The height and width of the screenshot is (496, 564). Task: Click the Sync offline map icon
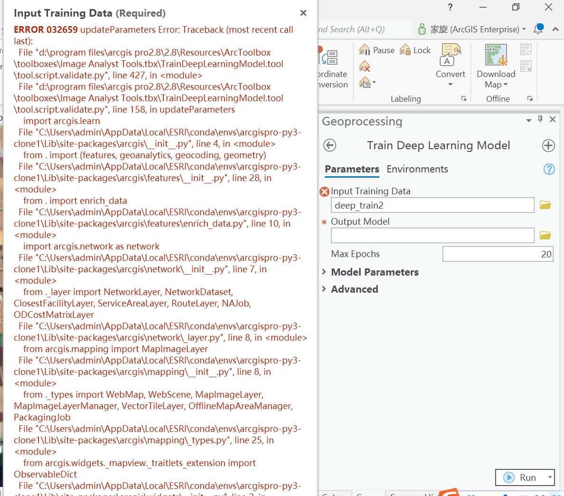coord(526,49)
